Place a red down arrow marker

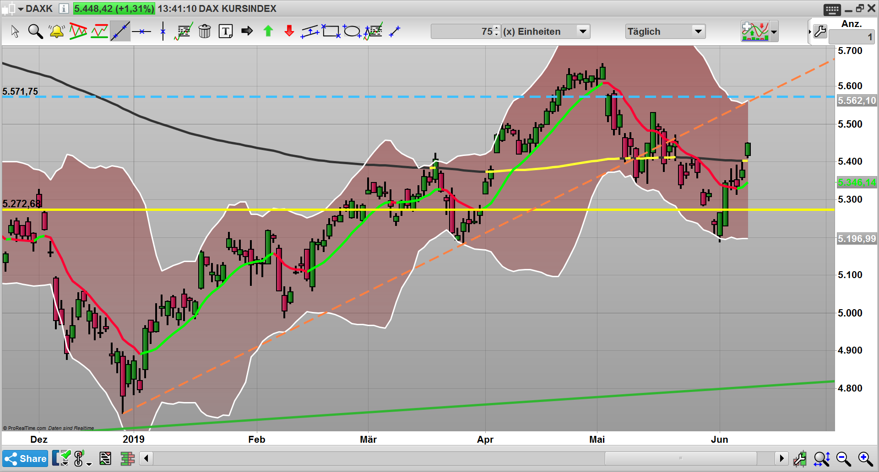(x=289, y=31)
